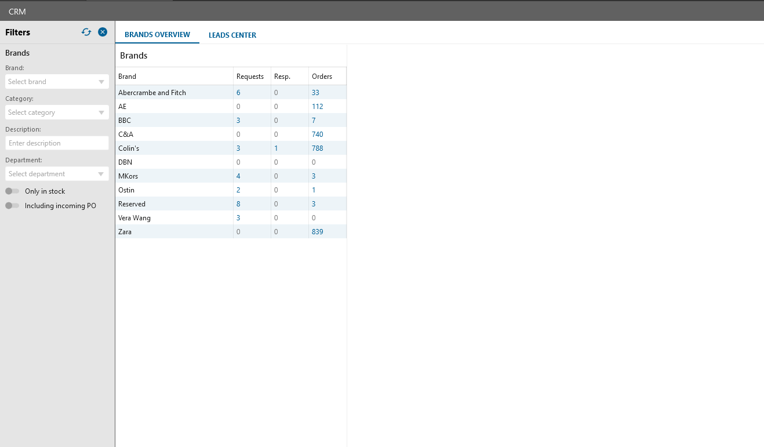Switch to the Leads Center tab
Image resolution: width=764 pixels, height=447 pixels.
coord(232,35)
